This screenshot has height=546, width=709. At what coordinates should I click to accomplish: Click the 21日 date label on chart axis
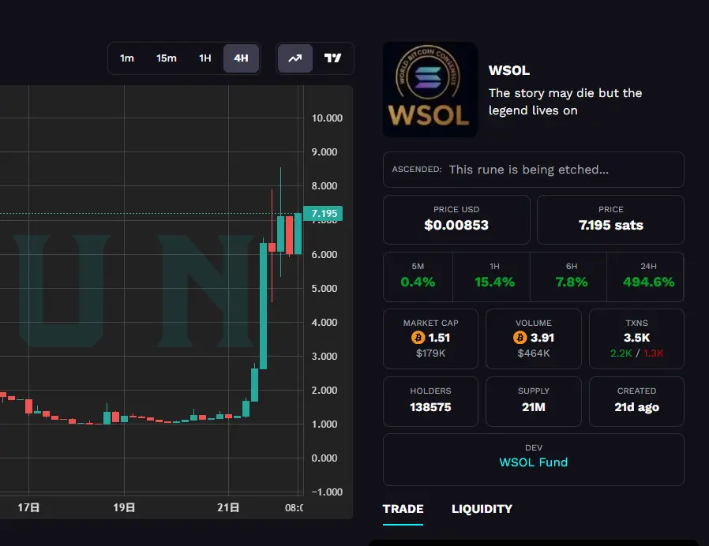(x=228, y=507)
